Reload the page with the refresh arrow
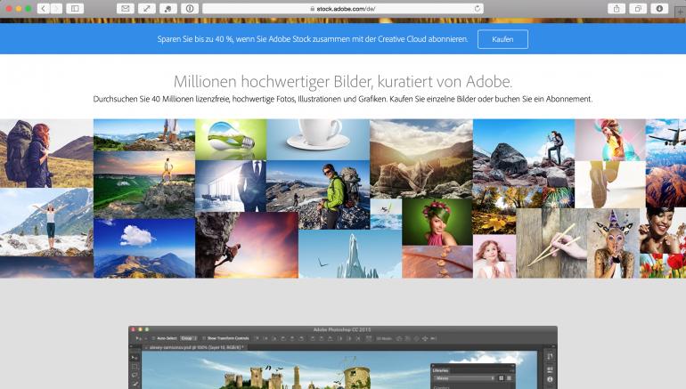Viewport: 686px width, 389px height. 477,8
